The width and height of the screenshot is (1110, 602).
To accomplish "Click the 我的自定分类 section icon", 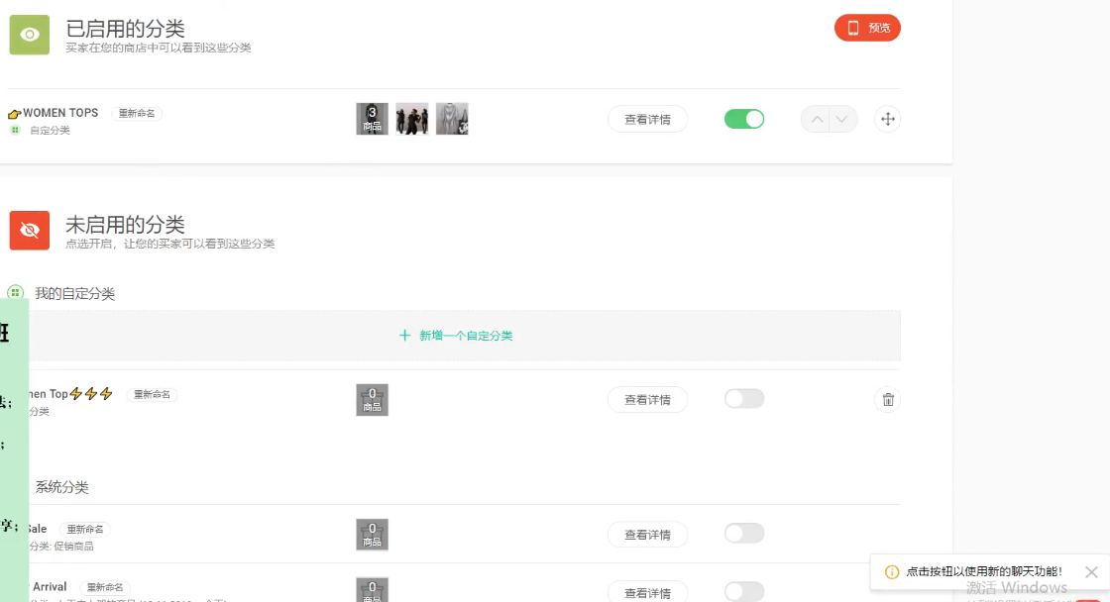I will pos(15,293).
